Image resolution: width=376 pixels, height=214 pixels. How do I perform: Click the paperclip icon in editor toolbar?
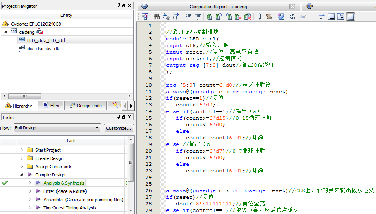(259, 16)
